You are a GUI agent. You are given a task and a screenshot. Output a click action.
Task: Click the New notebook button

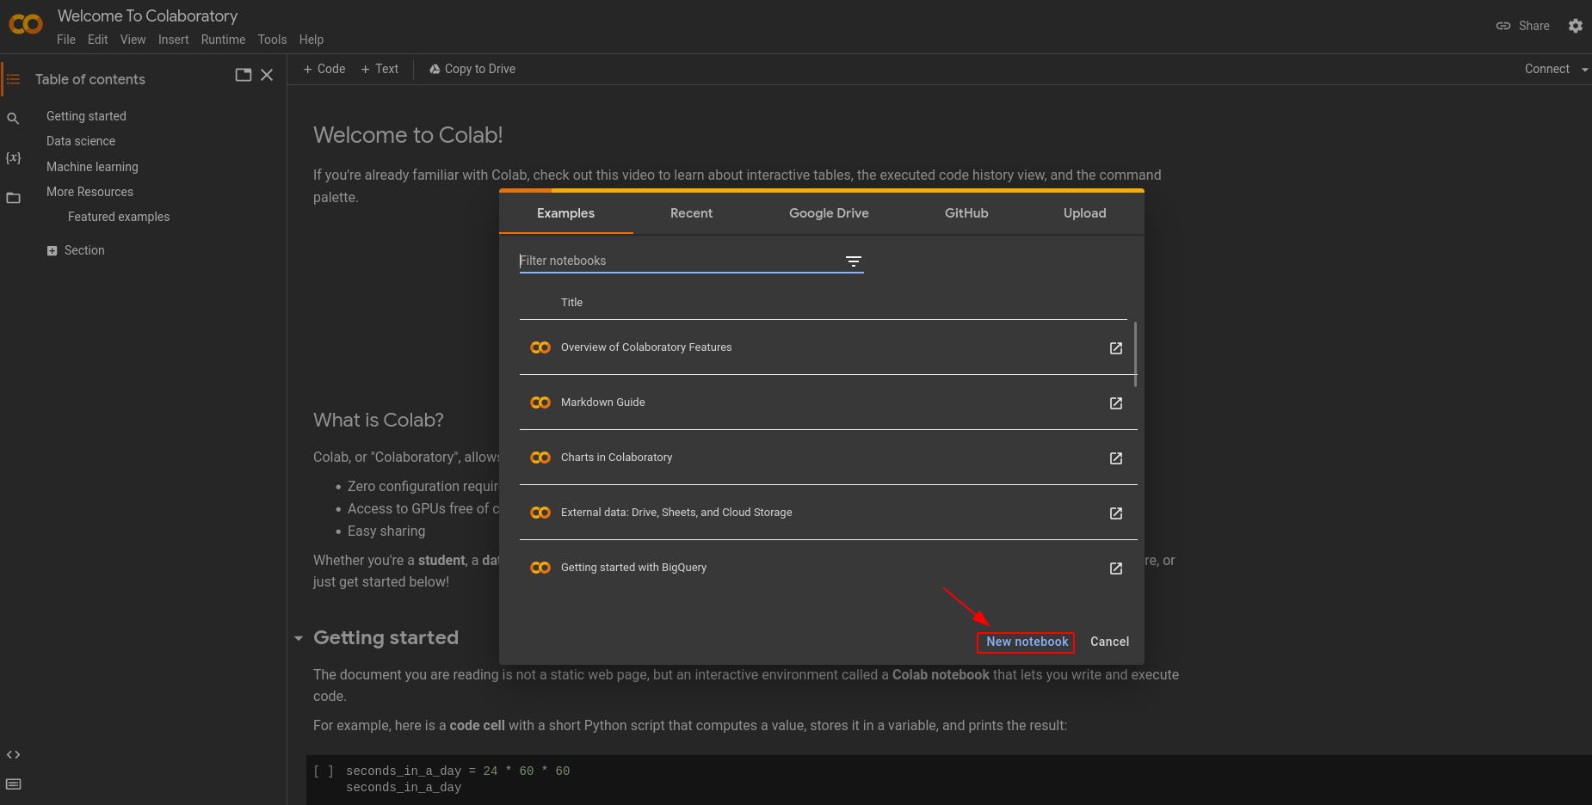(x=1027, y=642)
